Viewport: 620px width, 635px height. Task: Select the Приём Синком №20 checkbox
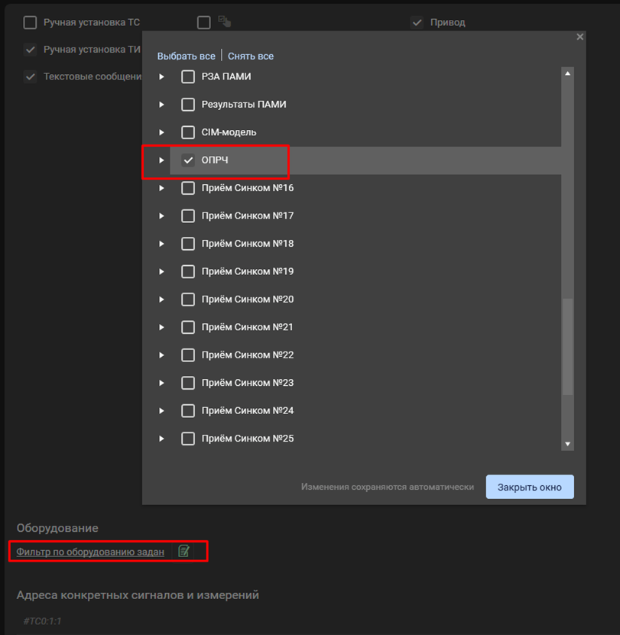[188, 300]
